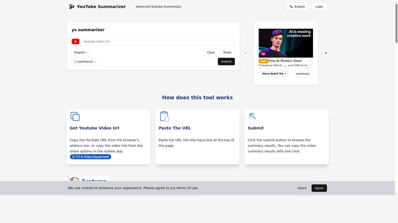Expand the summary1 dropdown
The image size is (398, 223).
85,61
